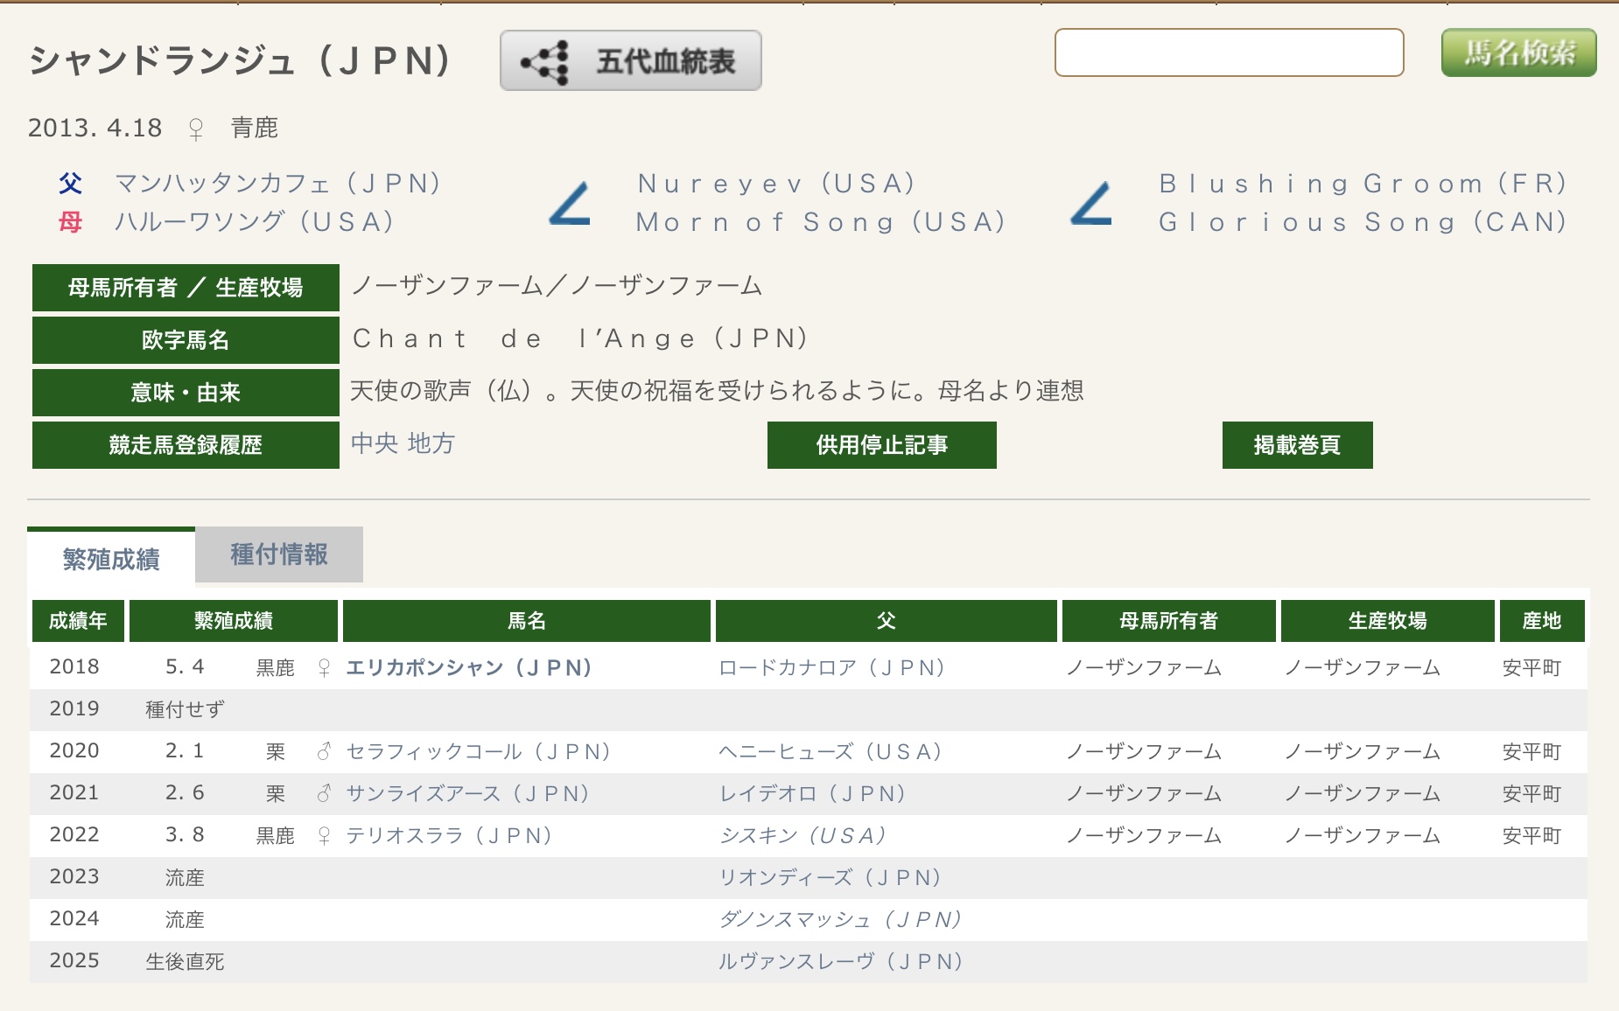Screen dimensions: 1619x1011
Task: Open Nureyev (USA) pedigree link
Action: point(776,184)
